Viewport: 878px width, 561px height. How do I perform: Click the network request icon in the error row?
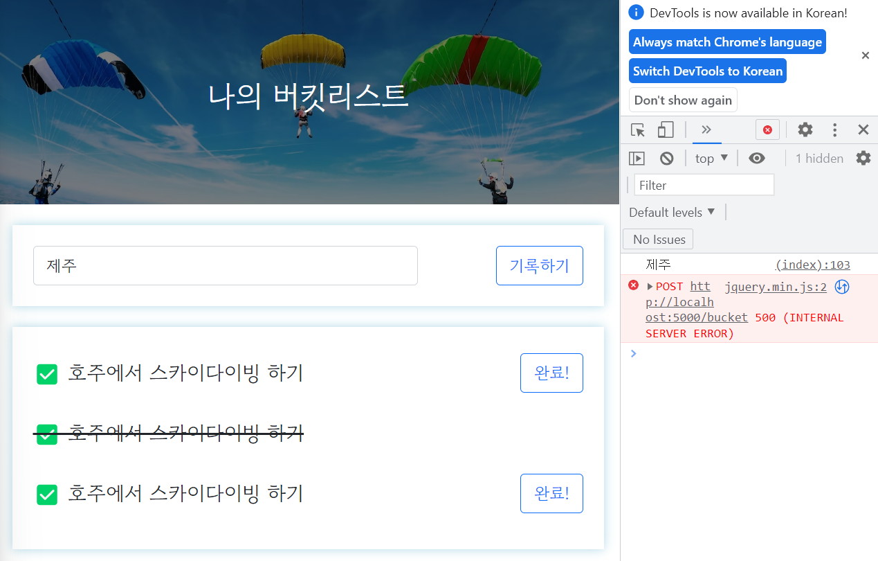point(842,287)
